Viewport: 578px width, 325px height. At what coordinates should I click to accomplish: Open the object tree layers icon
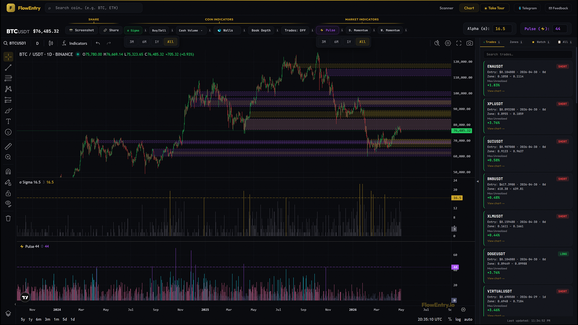8,314
